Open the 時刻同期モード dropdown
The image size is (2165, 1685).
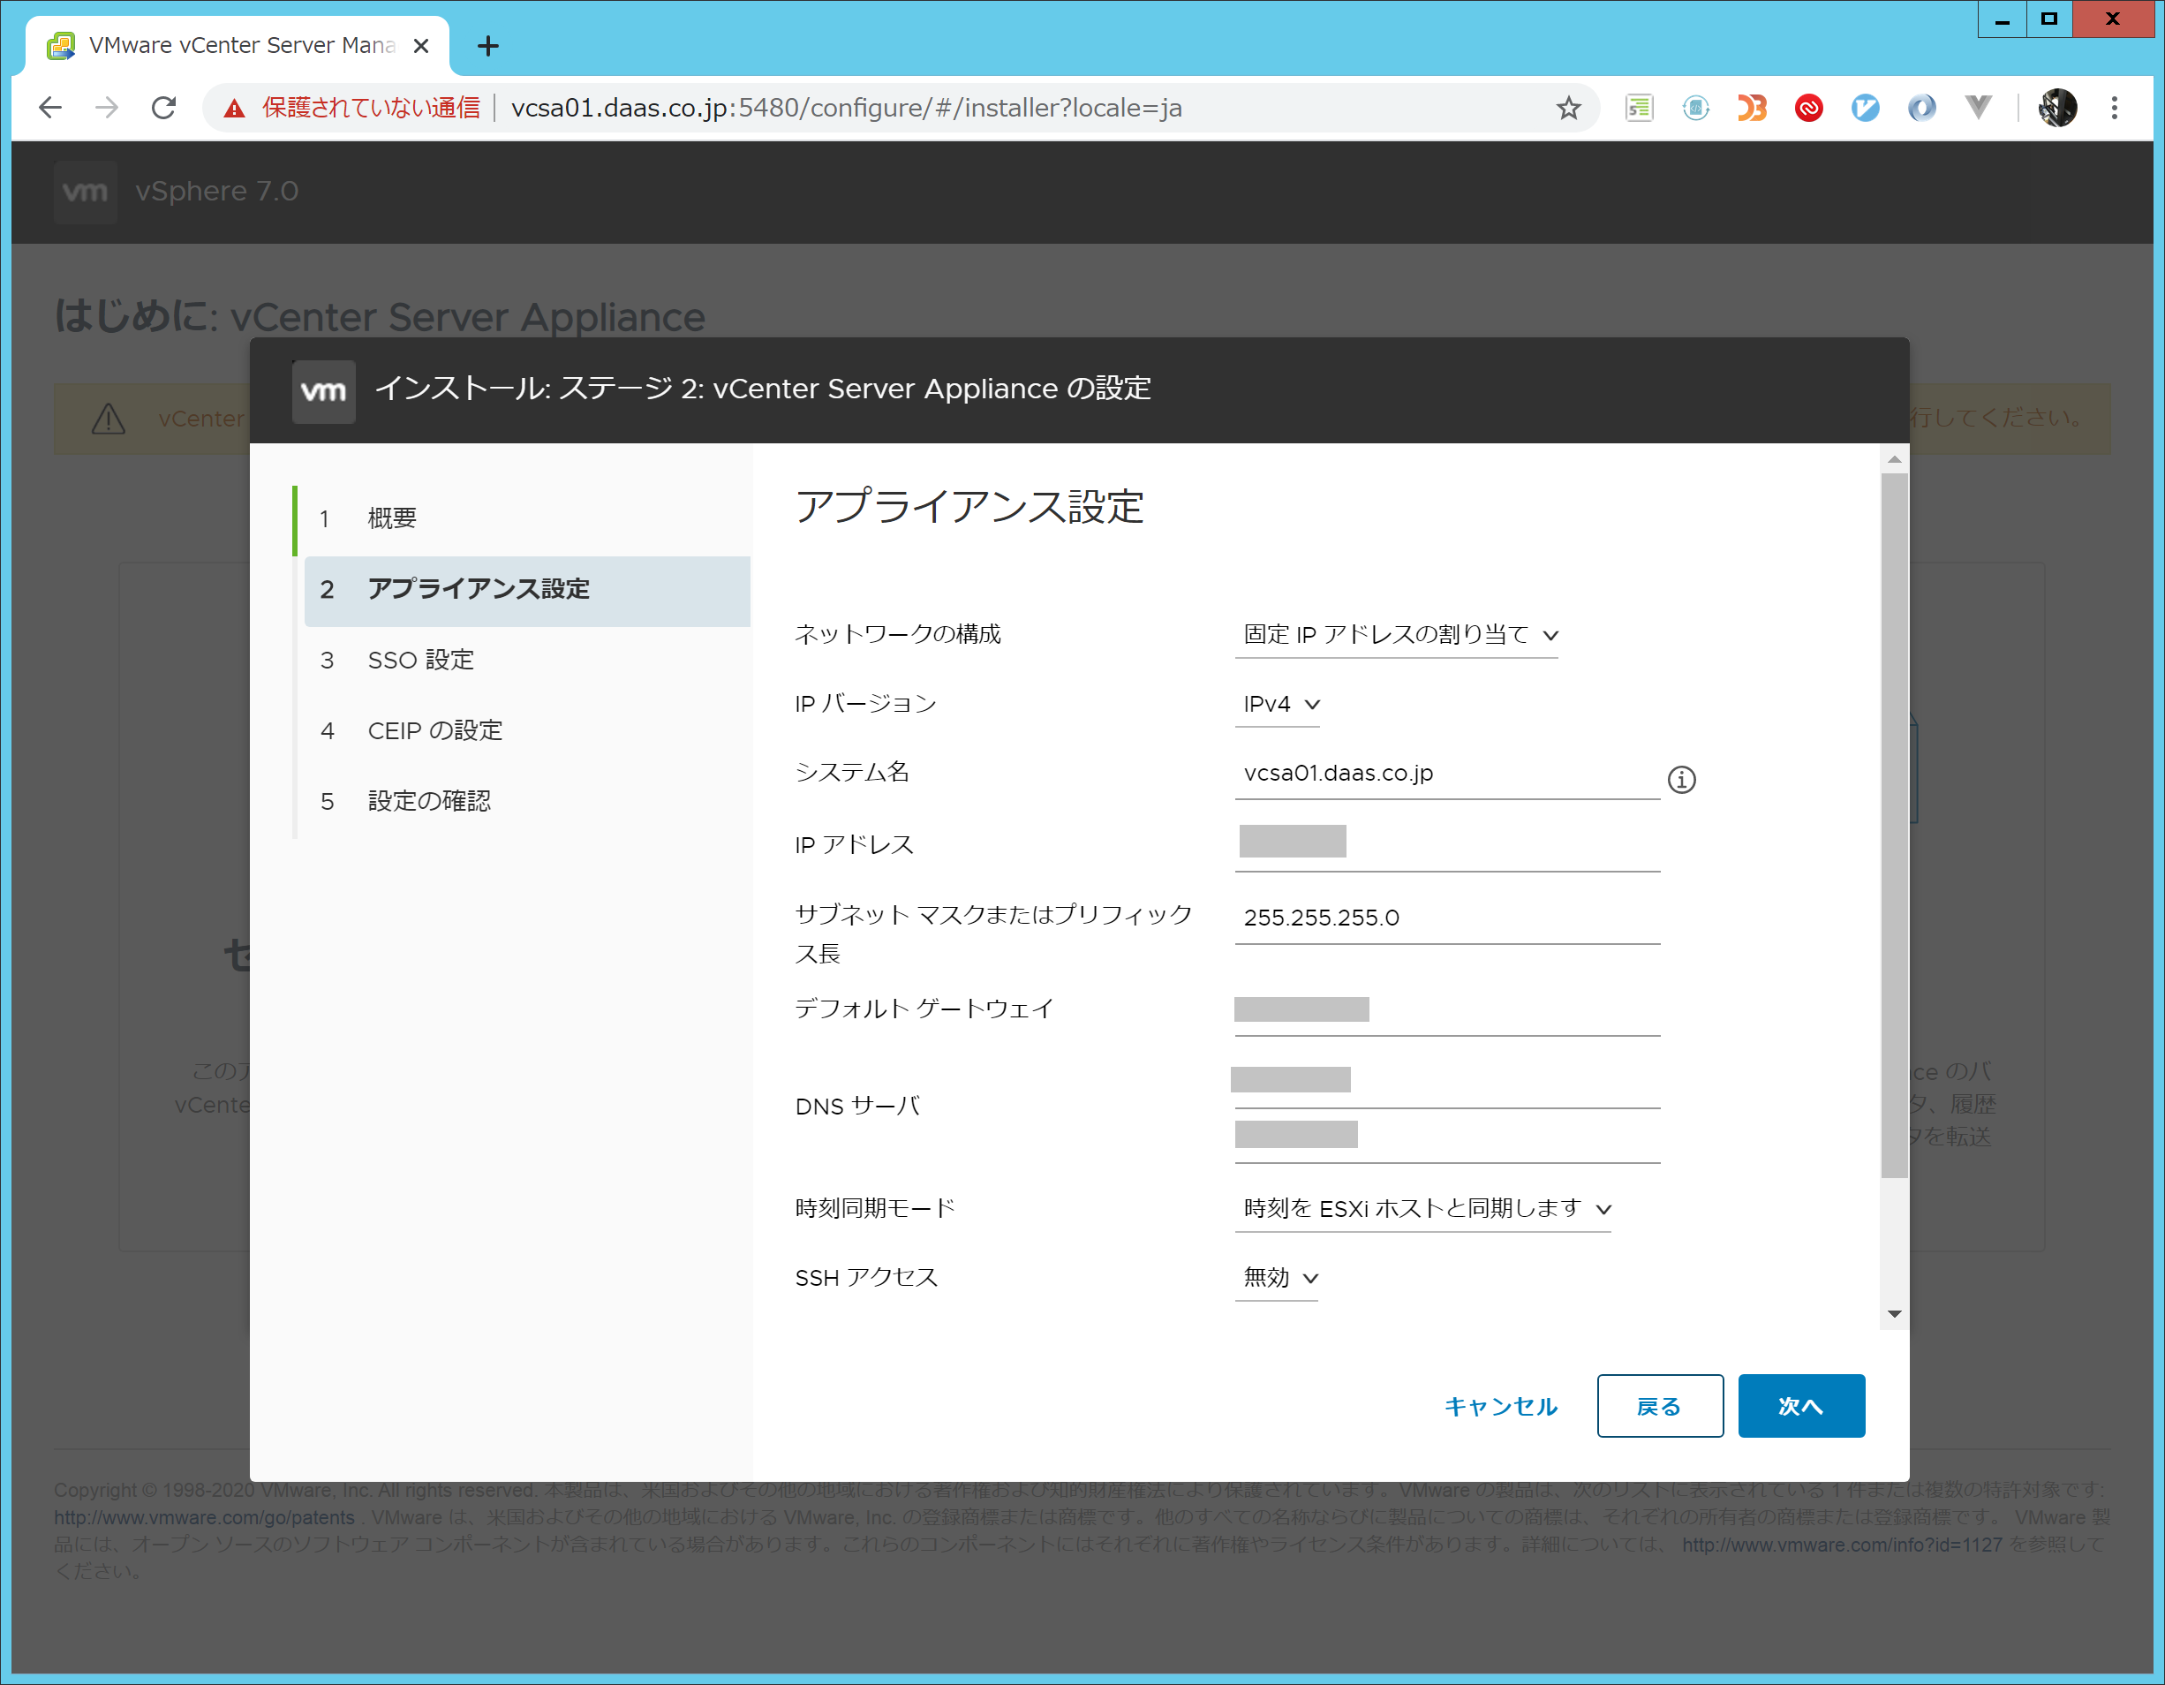[x=1422, y=1209]
